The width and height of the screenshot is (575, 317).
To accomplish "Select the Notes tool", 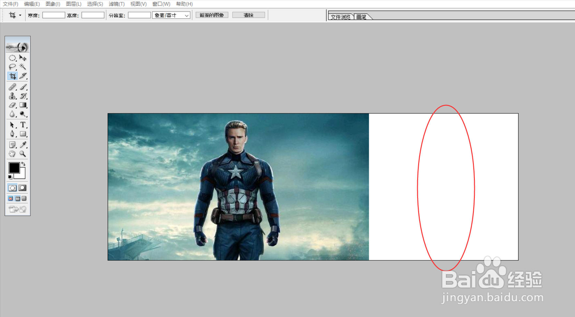I will pyautogui.click(x=12, y=145).
